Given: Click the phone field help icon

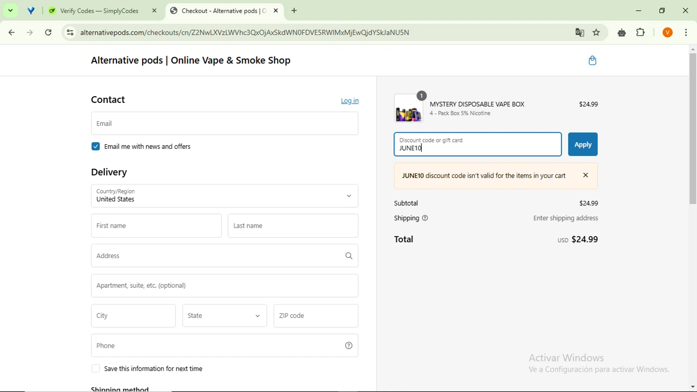Looking at the screenshot, I should click(x=348, y=345).
